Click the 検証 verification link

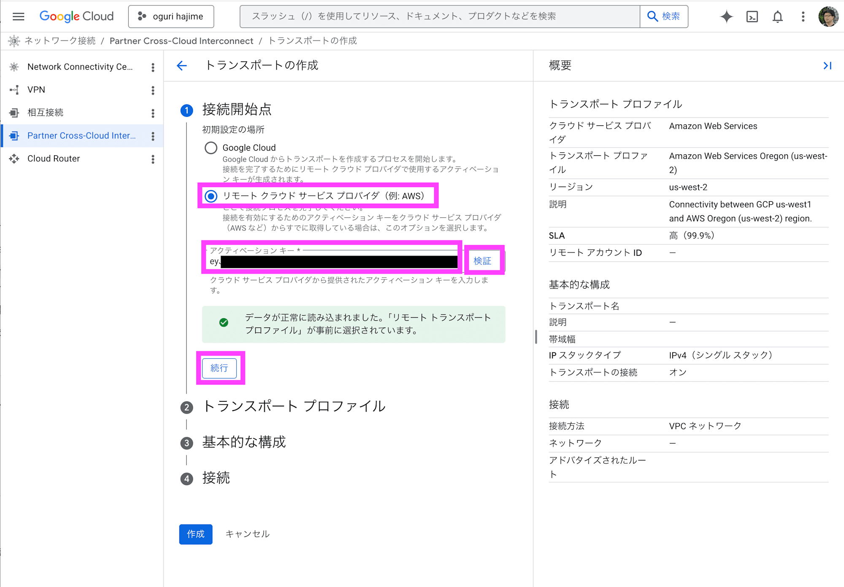[x=483, y=261]
